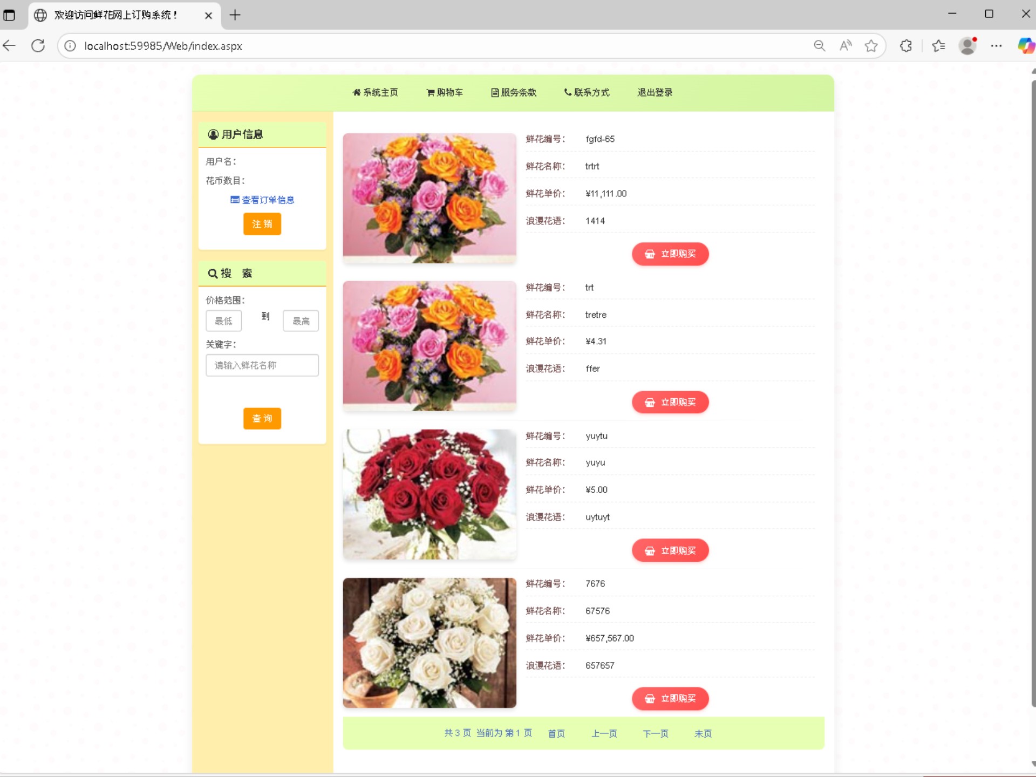The image size is (1036, 777).
Task: Open the Extensions puzzle-piece menu
Action: 905,46
